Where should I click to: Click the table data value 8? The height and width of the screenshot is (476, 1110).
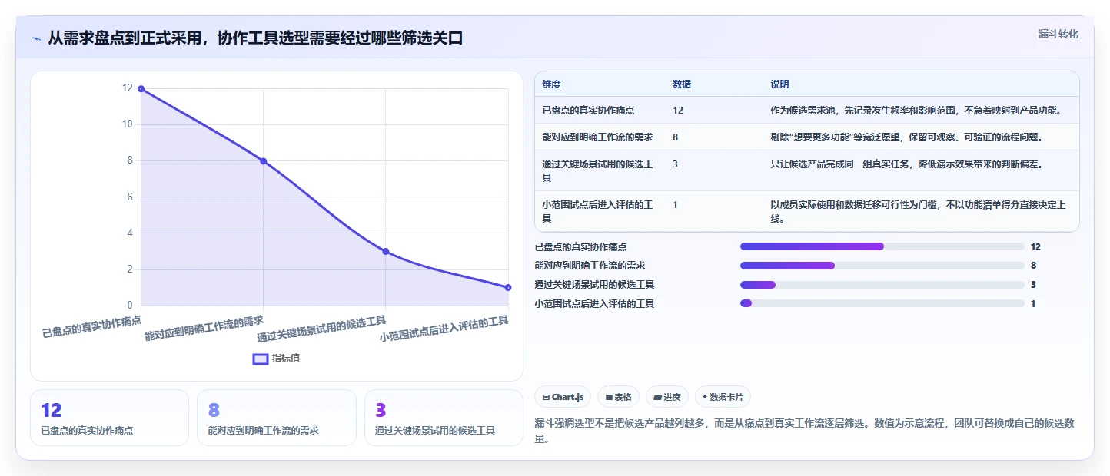point(676,137)
